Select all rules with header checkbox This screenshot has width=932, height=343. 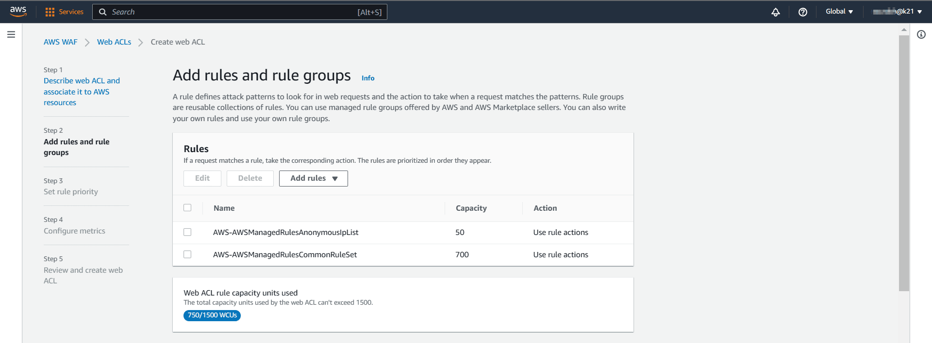click(187, 208)
